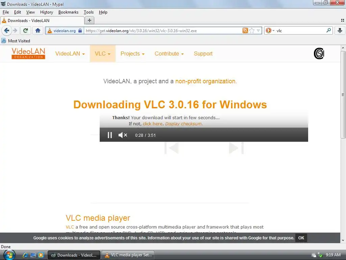The image size is (346, 260).
Task: Launch Windows Media Player from quick launch
Action: point(41,255)
